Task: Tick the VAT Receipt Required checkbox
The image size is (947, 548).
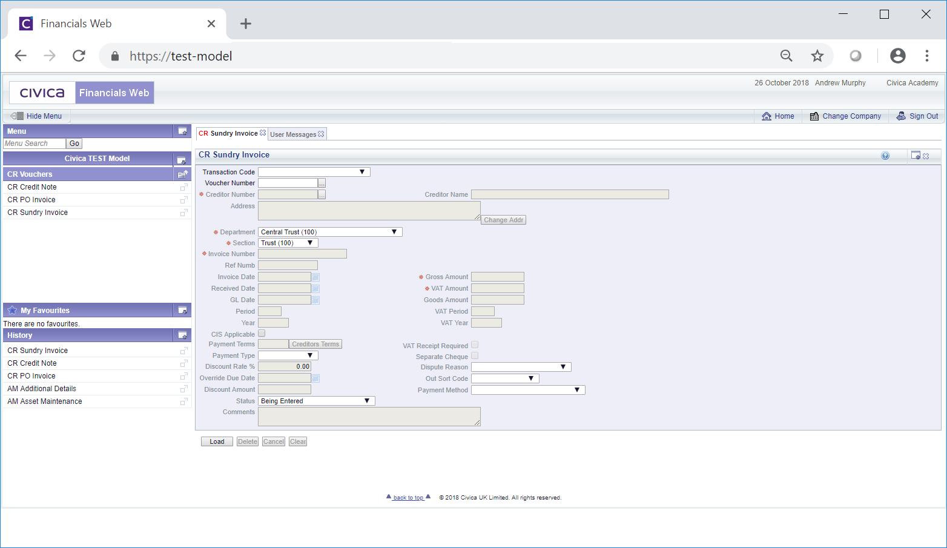Action: [x=475, y=345]
